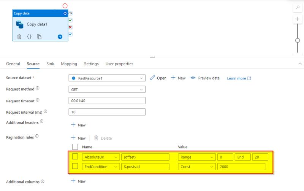
Task: Open the User properties tab
Action: [119, 64]
